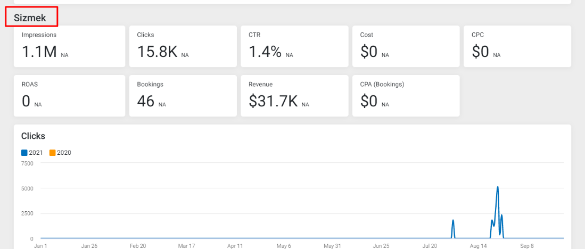Click the Jan 1 x-axis label
Viewport: 585px width, 249px height.
40,246
